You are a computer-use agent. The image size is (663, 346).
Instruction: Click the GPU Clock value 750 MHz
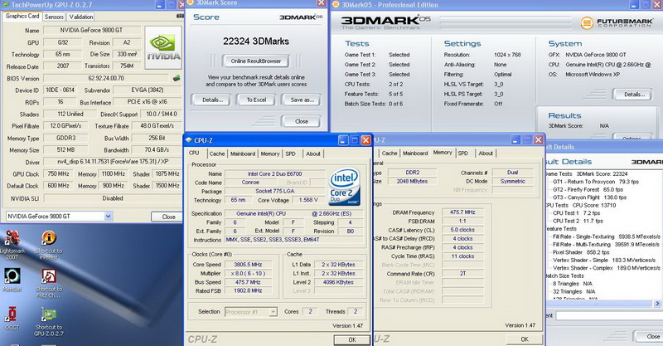coord(58,173)
